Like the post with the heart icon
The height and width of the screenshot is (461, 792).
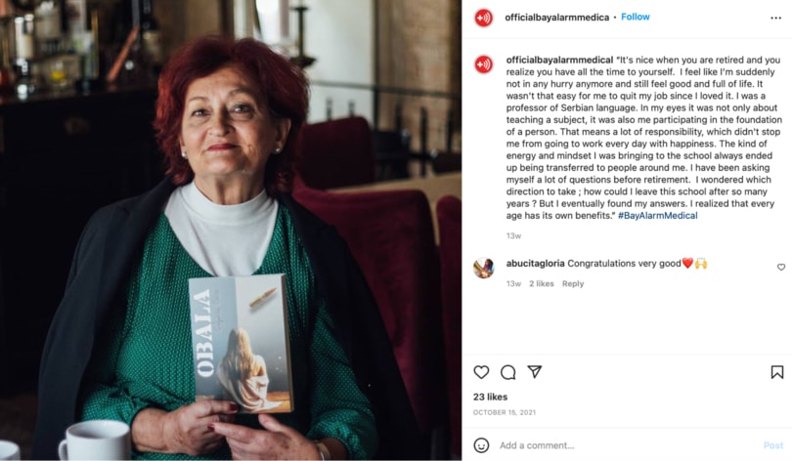point(481,372)
